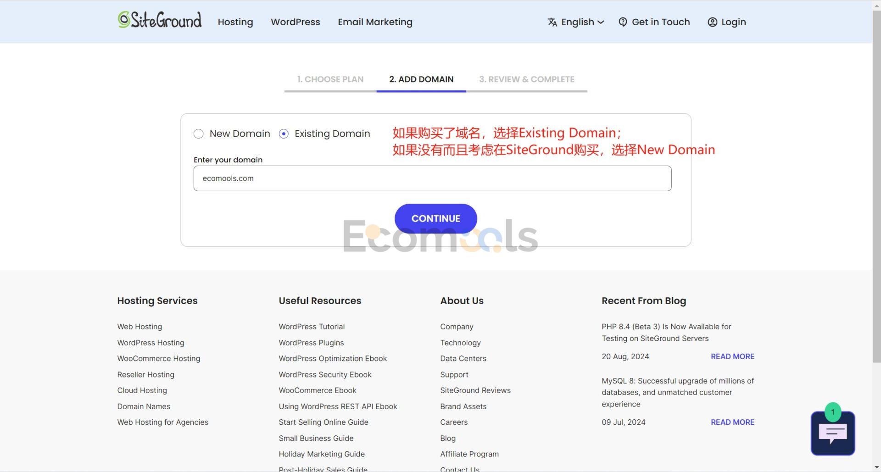This screenshot has width=881, height=472.
Task: Open Holiday Marketing Guide link
Action: click(322, 454)
